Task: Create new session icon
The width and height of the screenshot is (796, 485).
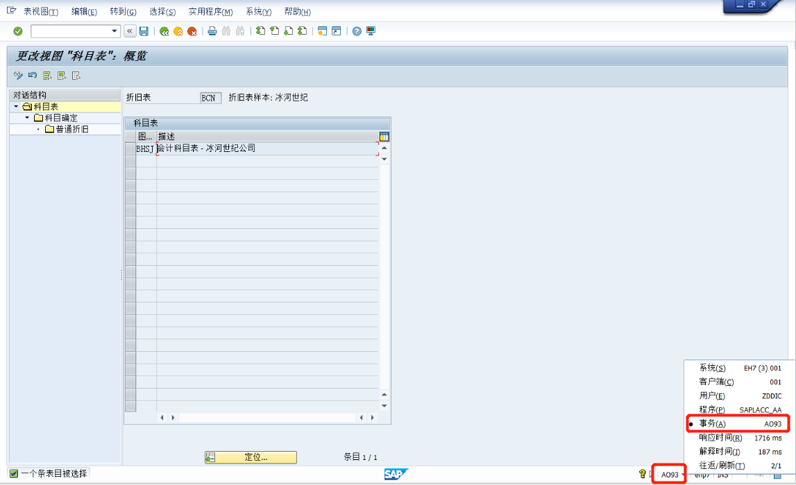Action: [x=322, y=31]
